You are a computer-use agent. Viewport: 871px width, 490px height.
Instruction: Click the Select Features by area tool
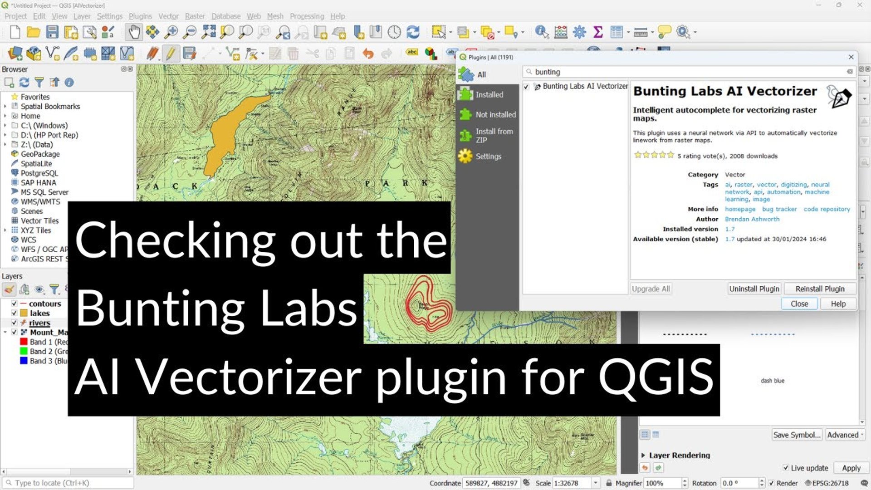pyautogui.click(x=439, y=32)
